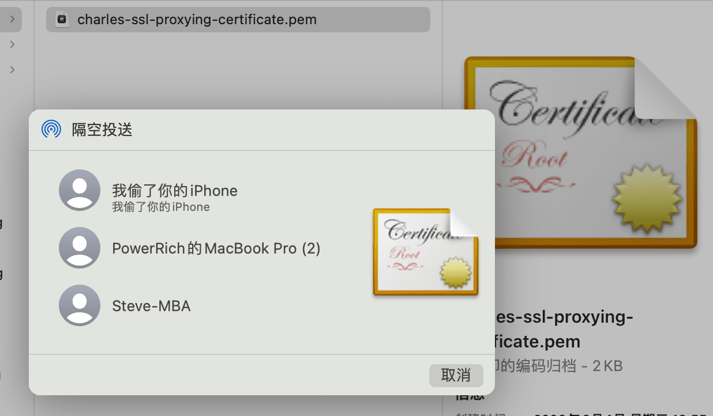713x416 pixels.
Task: Select the avatar for 我偷了你的iPhone
Action: point(80,190)
